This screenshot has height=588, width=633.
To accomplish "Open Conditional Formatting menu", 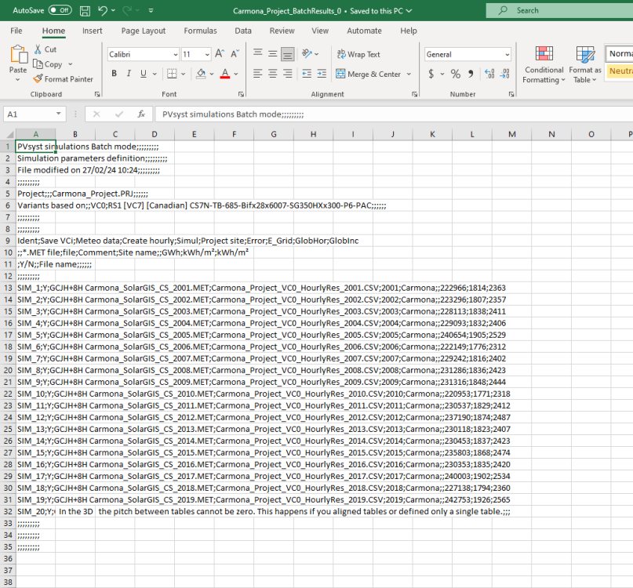I will 544,65.
